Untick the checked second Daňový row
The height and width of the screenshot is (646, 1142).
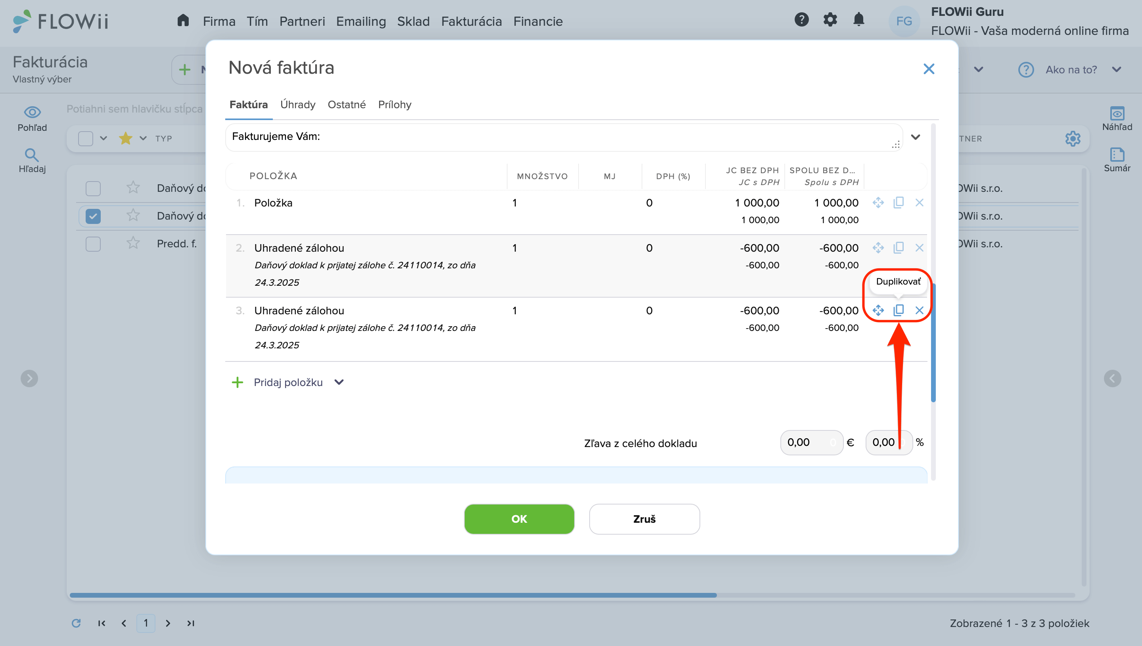[93, 216]
